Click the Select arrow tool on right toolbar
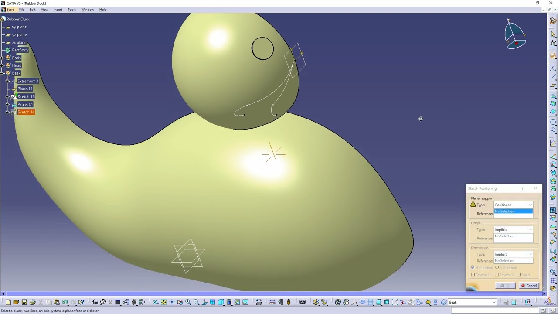 (x=553, y=34)
